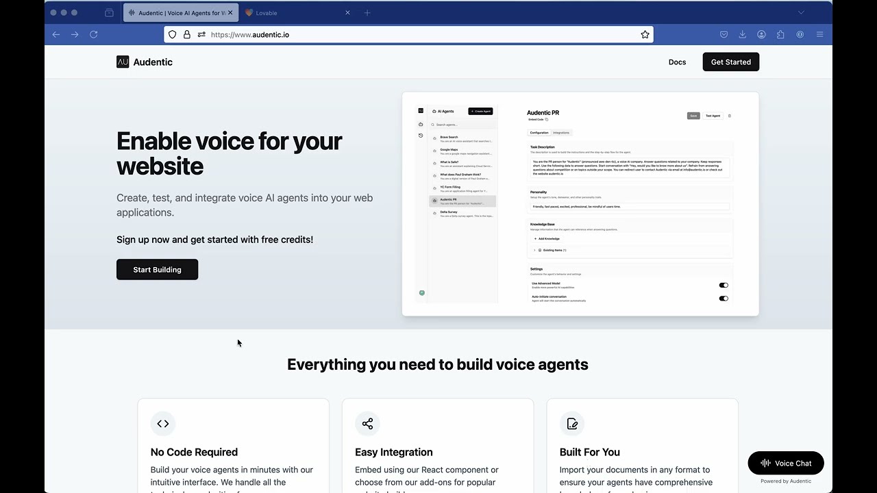Click Search agents field in the preview
877x493 pixels.
click(462, 125)
